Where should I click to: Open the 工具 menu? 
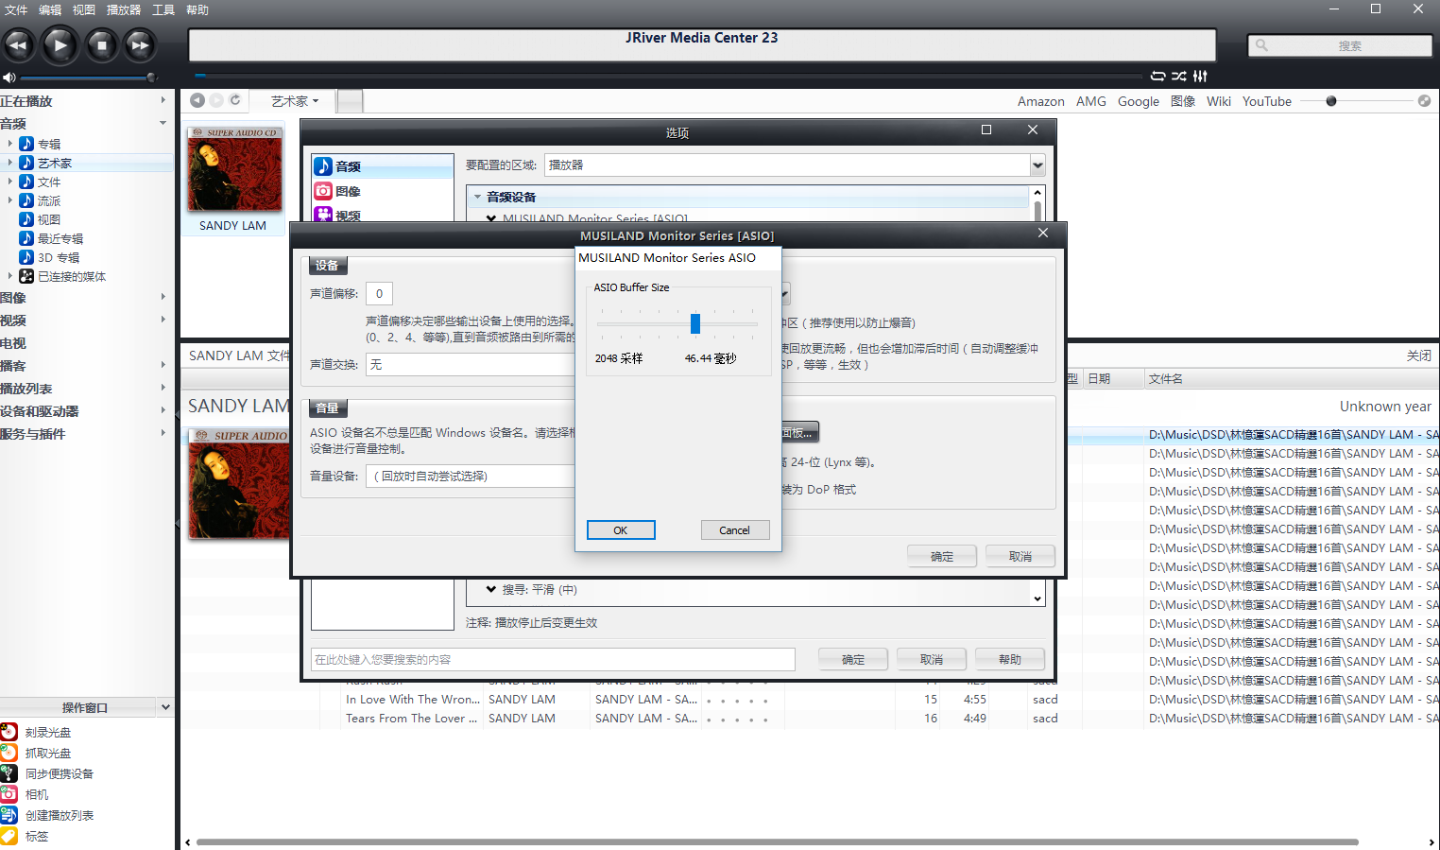pos(163,9)
